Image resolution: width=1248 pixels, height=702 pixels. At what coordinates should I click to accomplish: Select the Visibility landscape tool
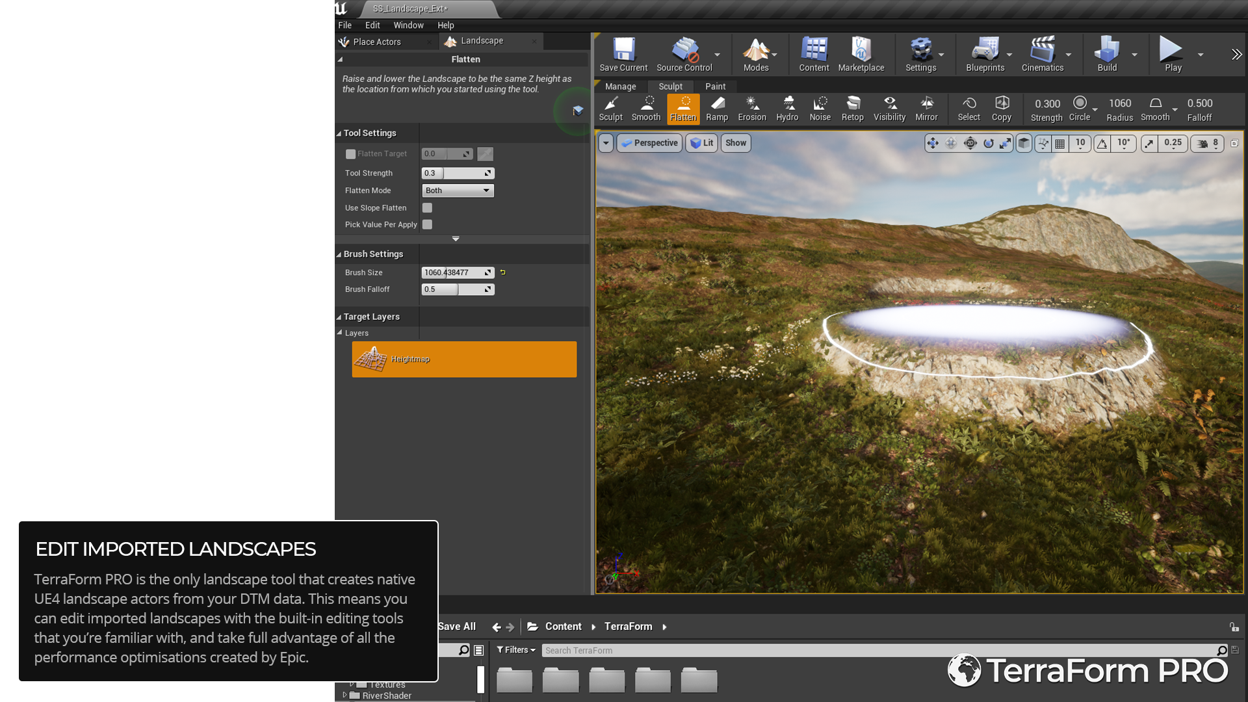pyautogui.click(x=890, y=109)
